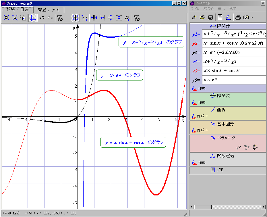
Task: Click the new file bomb icon
Action: click(x=194, y=17)
